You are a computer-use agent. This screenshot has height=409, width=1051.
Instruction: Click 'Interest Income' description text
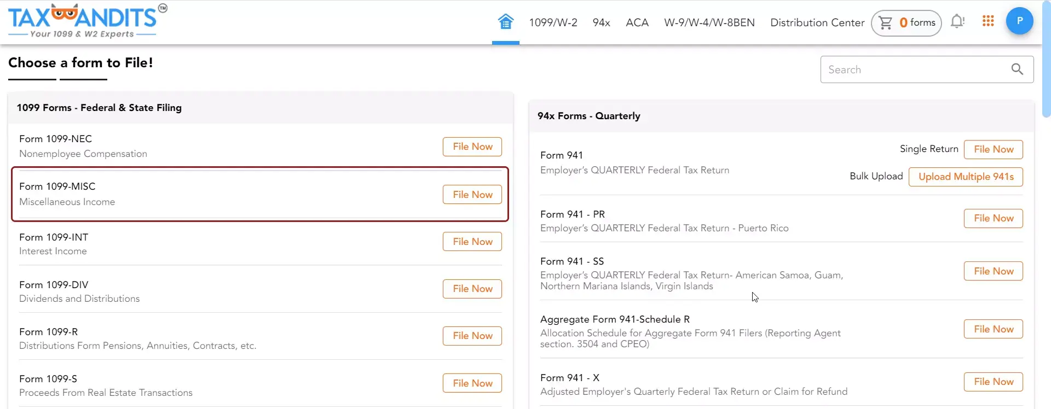53,251
